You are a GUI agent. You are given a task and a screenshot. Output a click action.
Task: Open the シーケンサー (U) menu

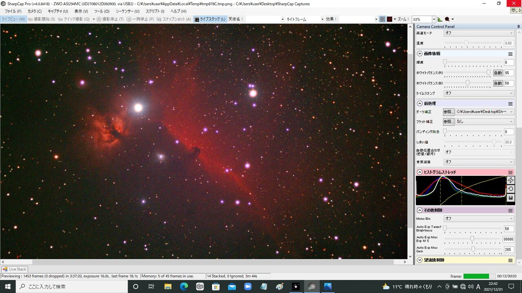click(127, 11)
